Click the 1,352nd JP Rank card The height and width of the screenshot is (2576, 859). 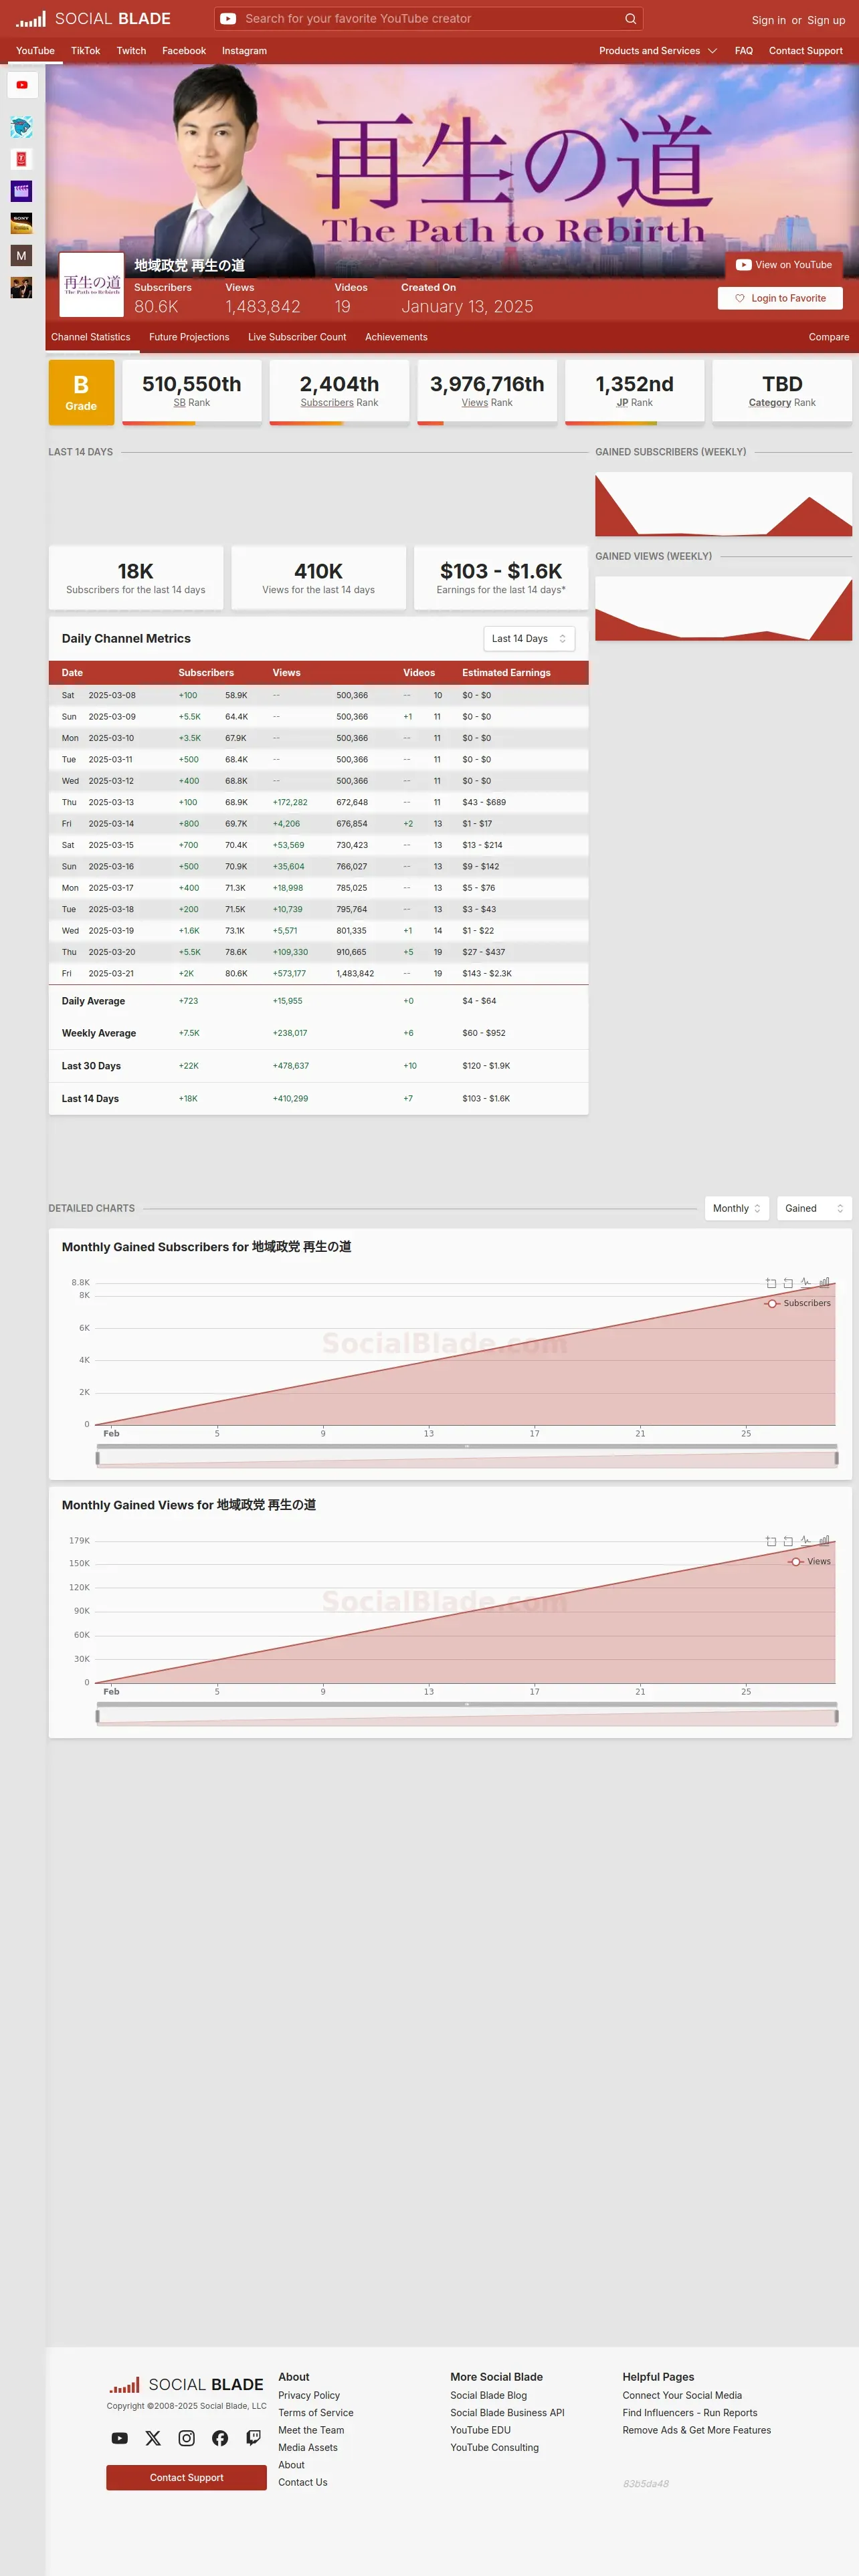coord(635,392)
